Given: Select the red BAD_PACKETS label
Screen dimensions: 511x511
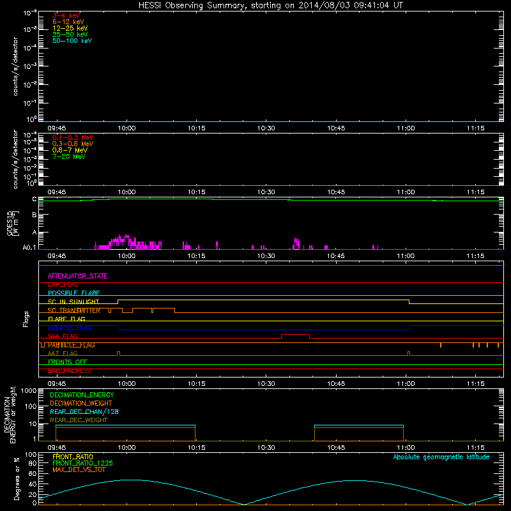Looking at the screenshot, I should coord(70,371).
